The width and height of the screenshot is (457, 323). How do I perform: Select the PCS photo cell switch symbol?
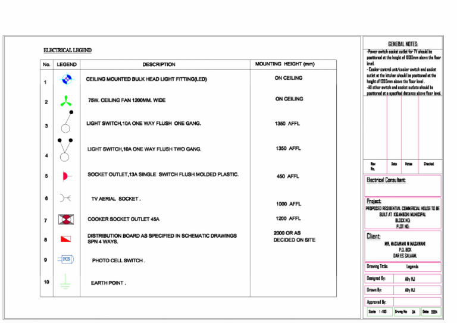[66, 259]
